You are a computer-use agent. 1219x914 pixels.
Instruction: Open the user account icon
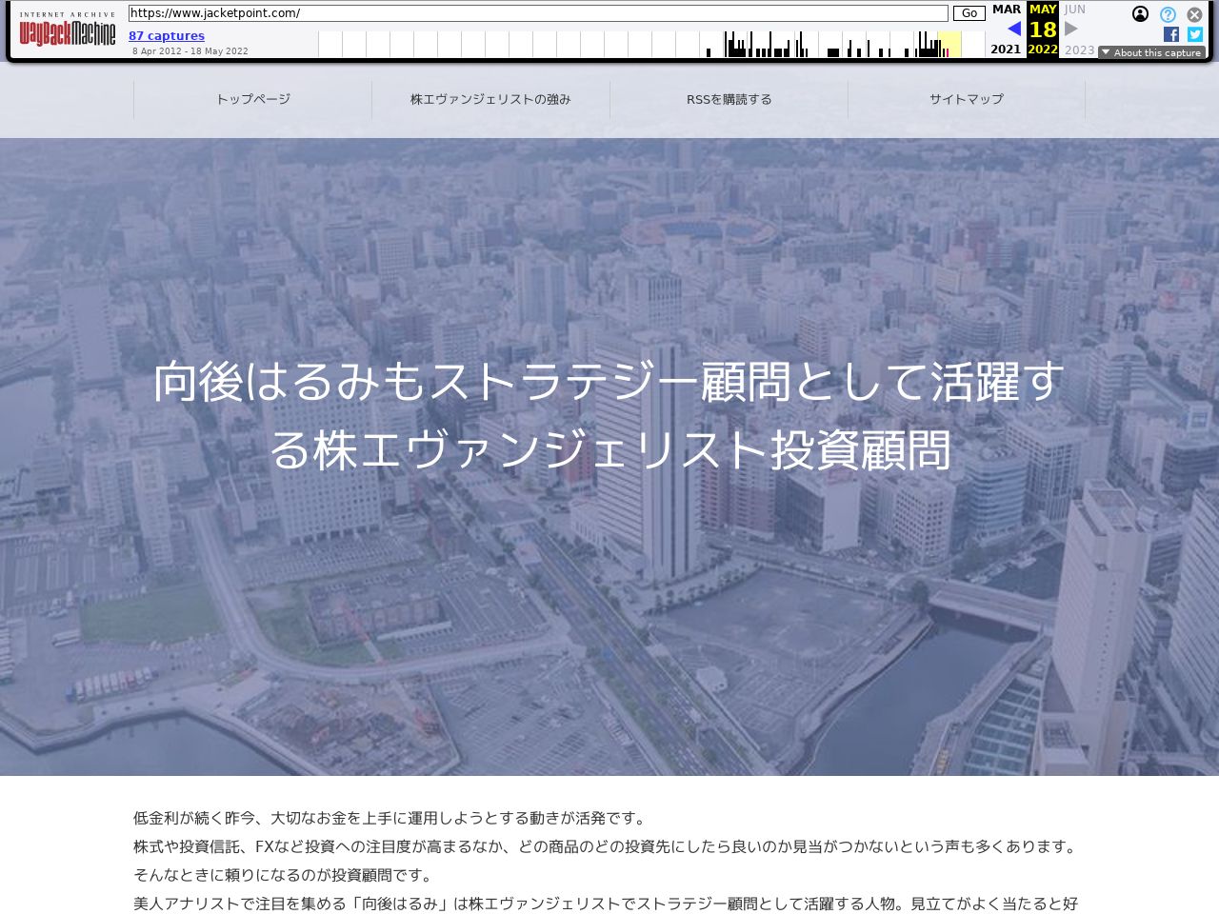click(1140, 14)
